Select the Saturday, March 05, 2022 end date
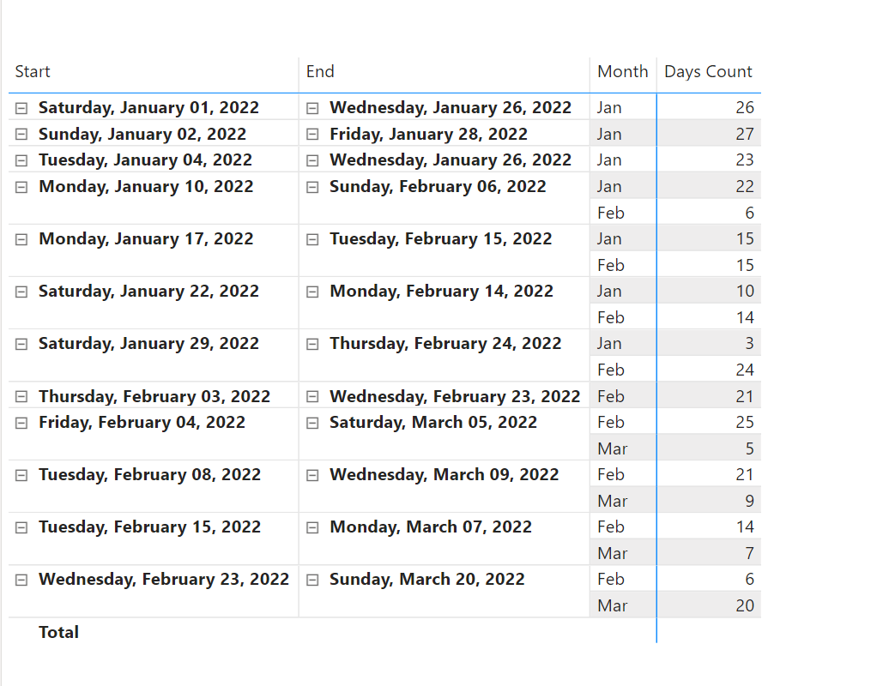The width and height of the screenshot is (889, 686). pyautogui.click(x=433, y=422)
